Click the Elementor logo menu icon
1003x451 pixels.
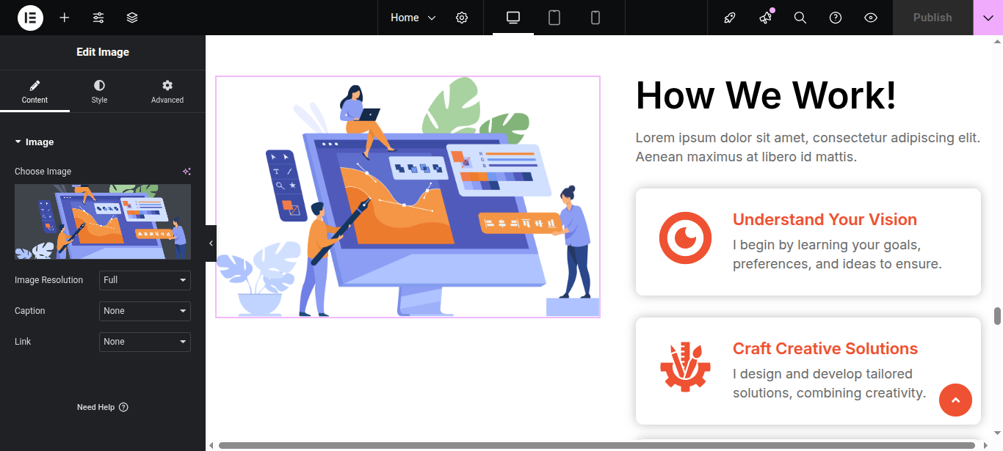point(30,18)
